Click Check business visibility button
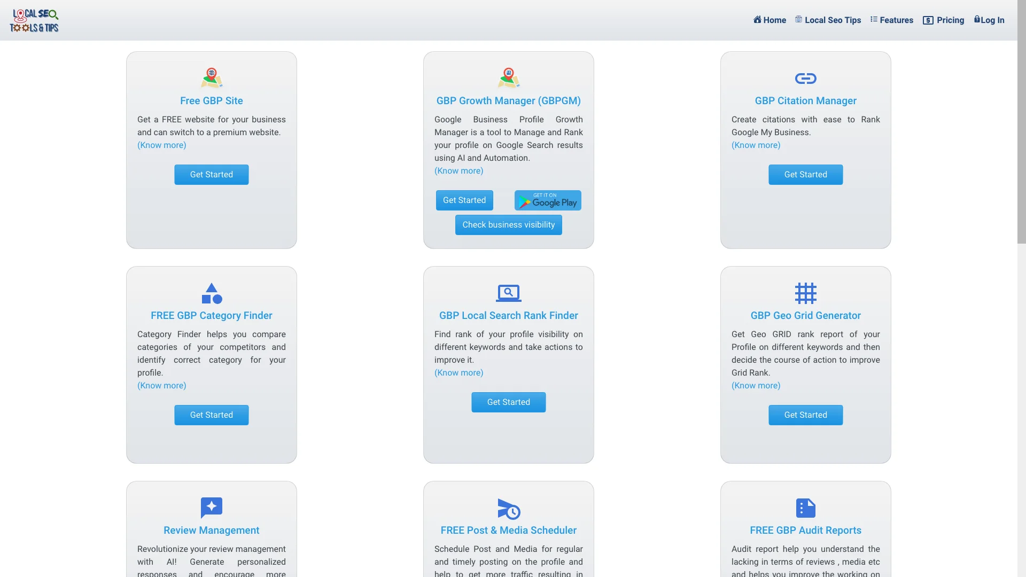The width and height of the screenshot is (1026, 577). [508, 225]
